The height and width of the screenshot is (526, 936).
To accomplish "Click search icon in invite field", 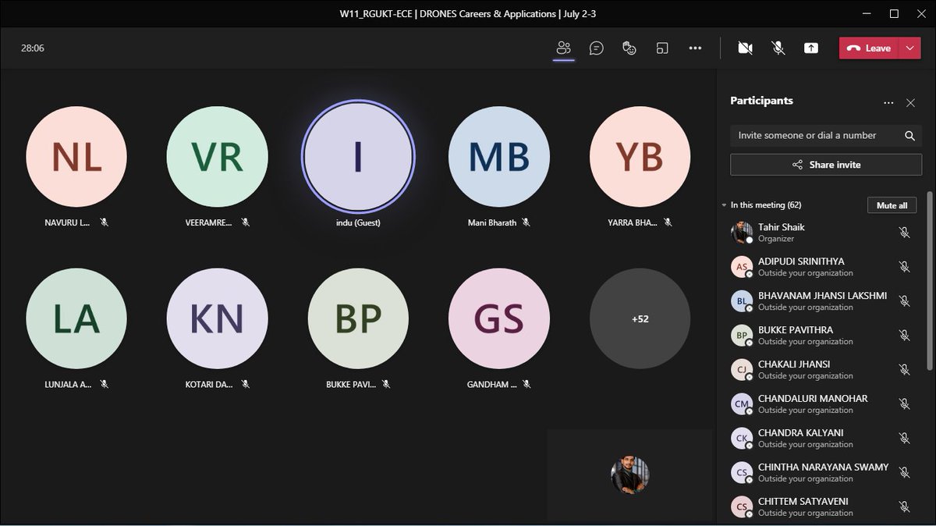I will pyautogui.click(x=909, y=136).
